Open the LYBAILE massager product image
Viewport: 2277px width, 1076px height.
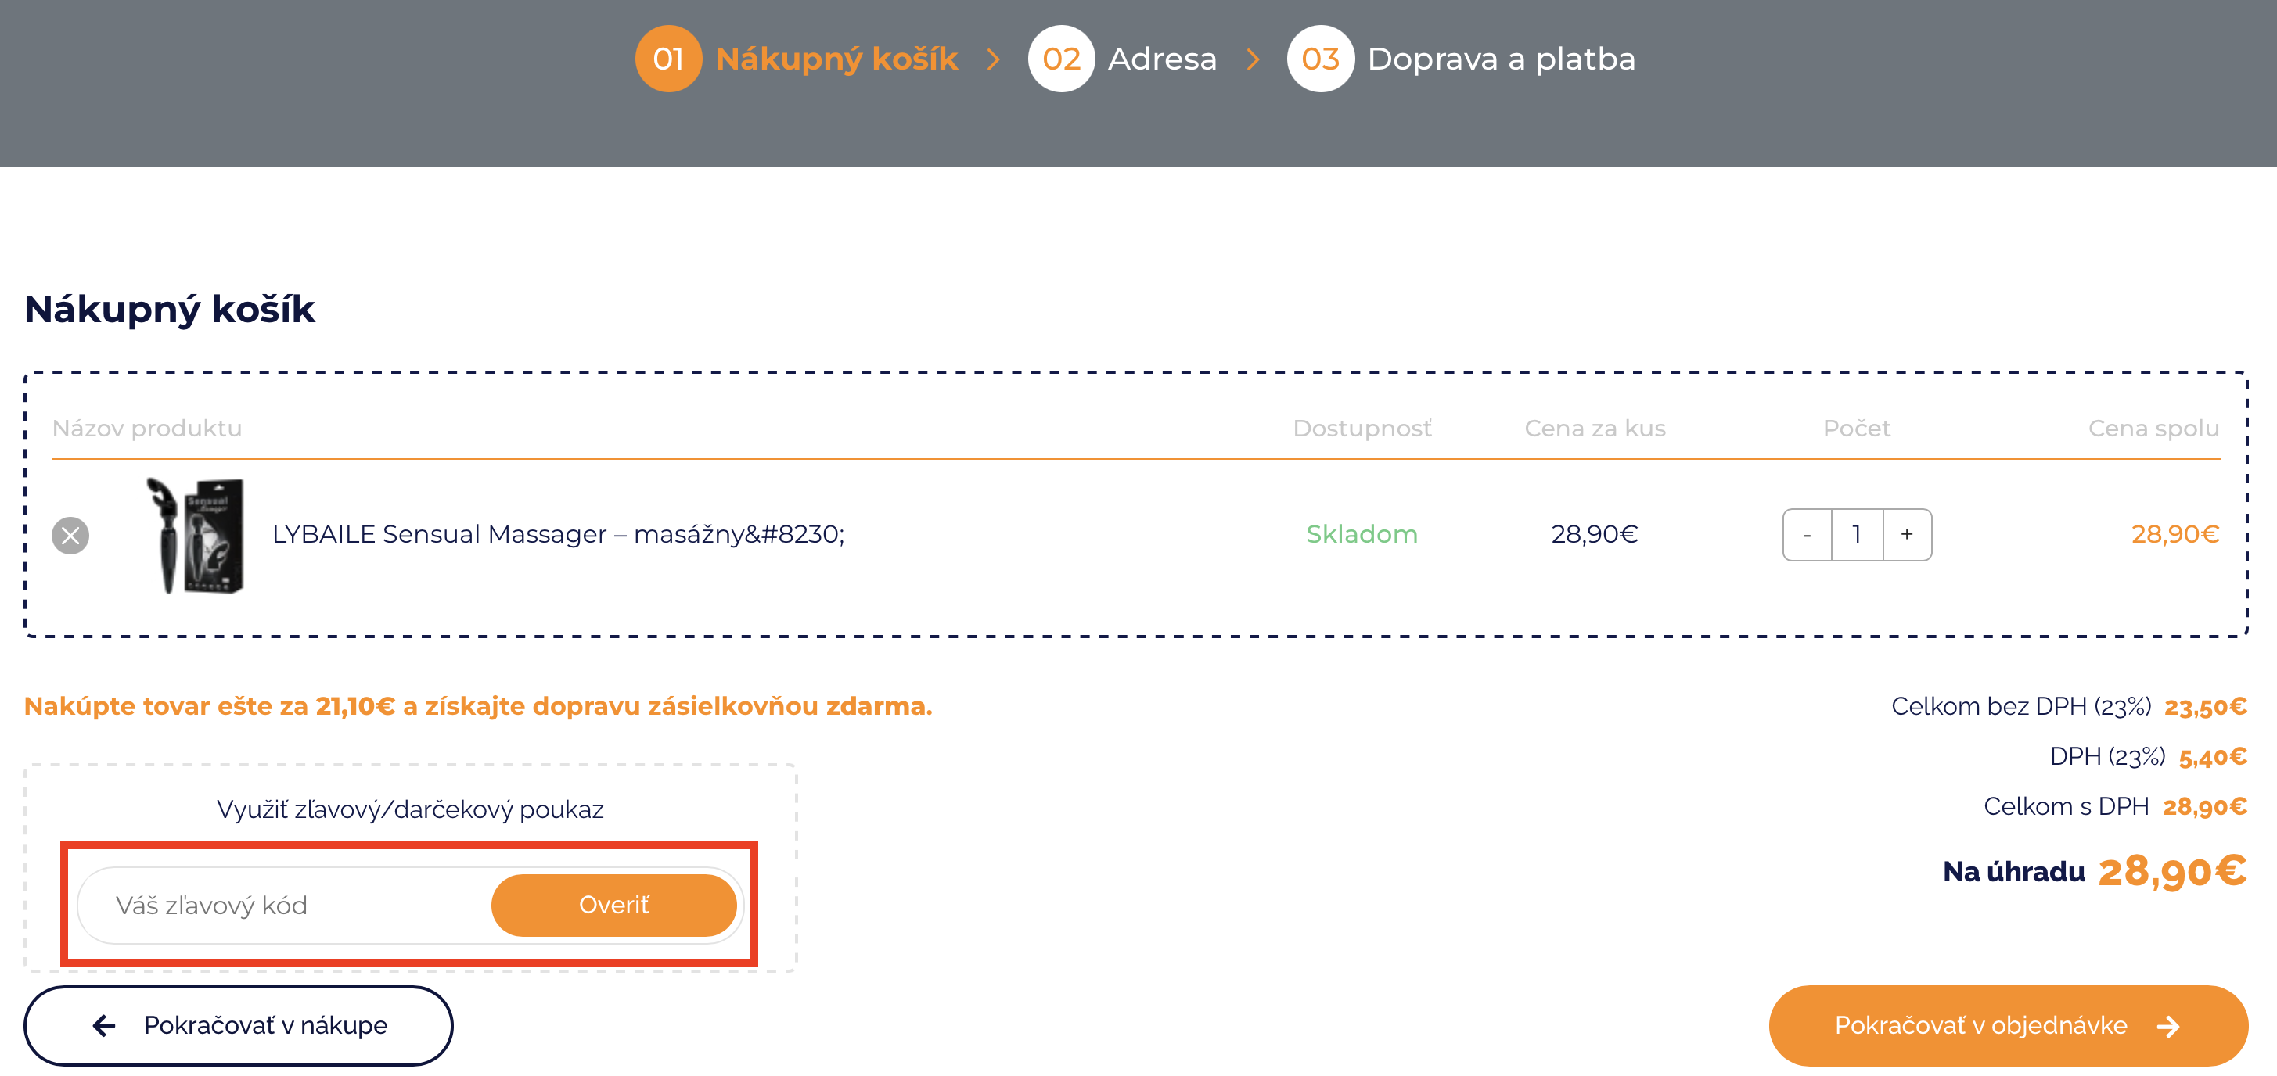pos(195,536)
